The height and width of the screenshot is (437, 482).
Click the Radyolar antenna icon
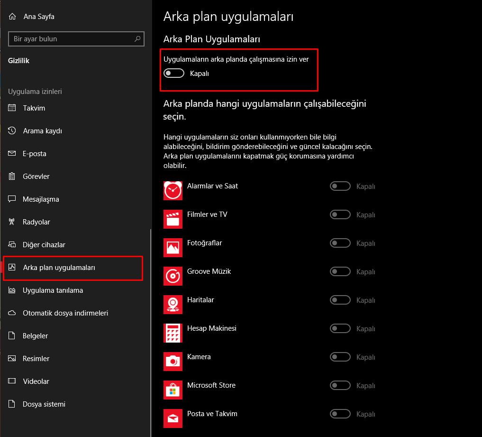click(x=12, y=222)
